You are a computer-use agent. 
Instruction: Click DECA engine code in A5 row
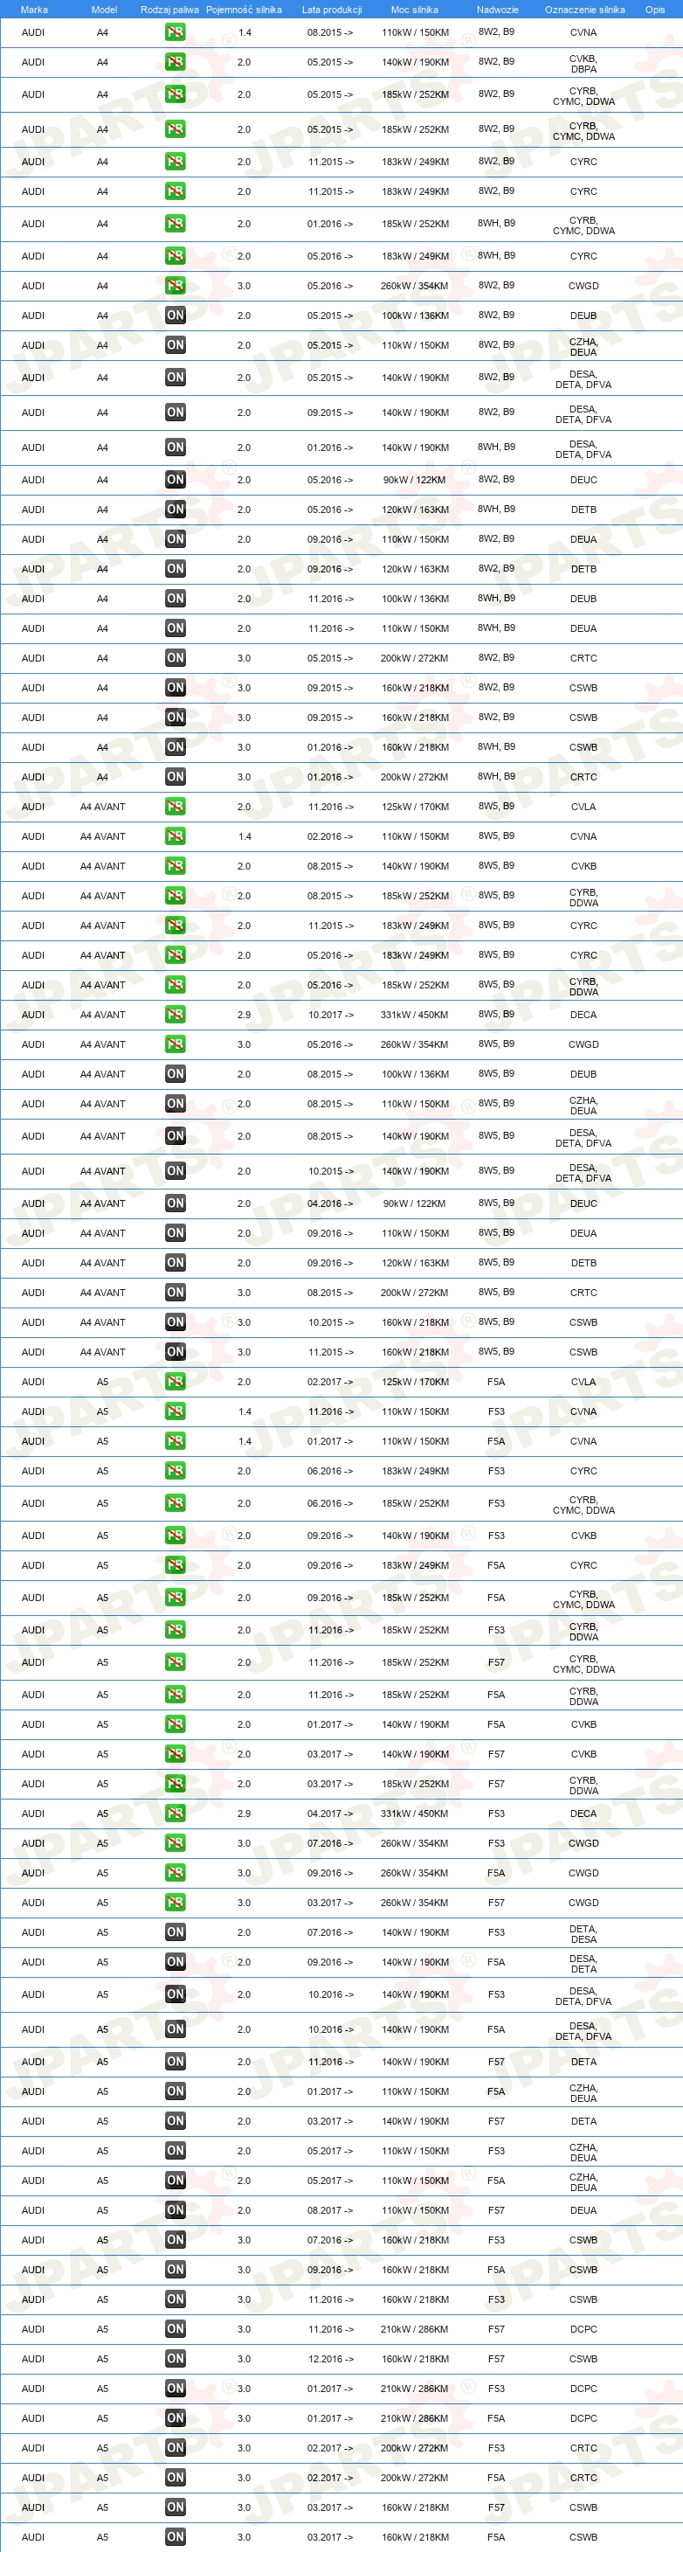[584, 1814]
